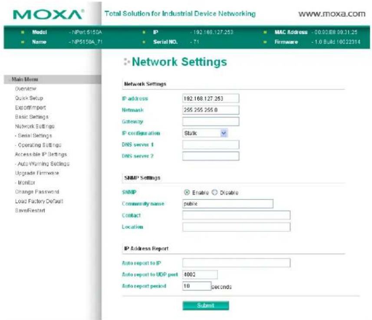Click the Gateway input field
The image size is (372, 320).
211,122
